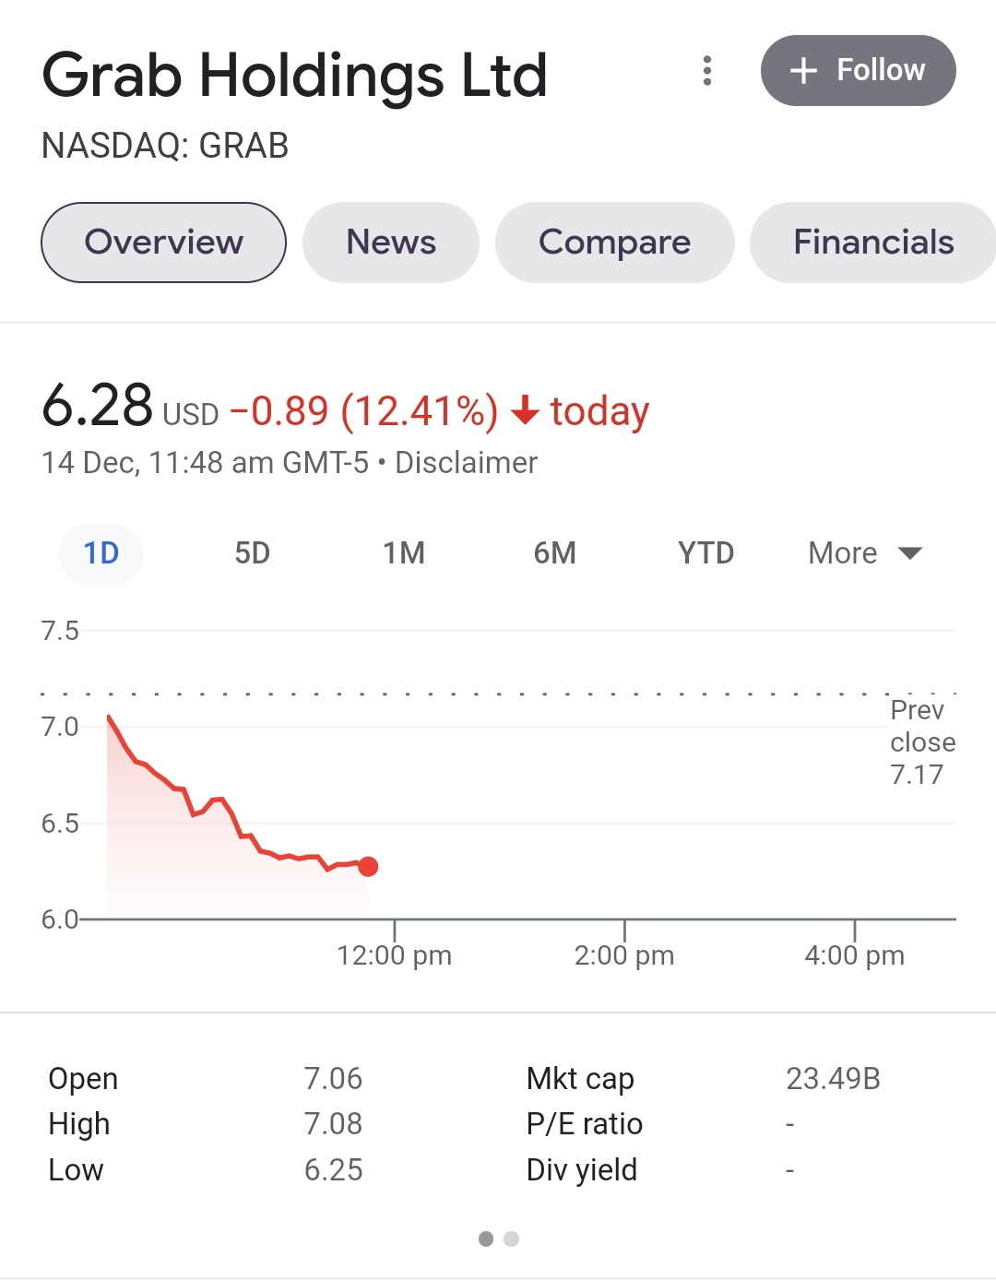Image resolution: width=996 pixels, height=1280 pixels.
Task: Click the More dropdown arrow icon
Action: [x=910, y=553]
